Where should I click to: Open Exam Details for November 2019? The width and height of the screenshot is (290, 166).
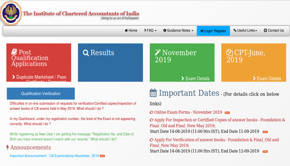[195, 78]
